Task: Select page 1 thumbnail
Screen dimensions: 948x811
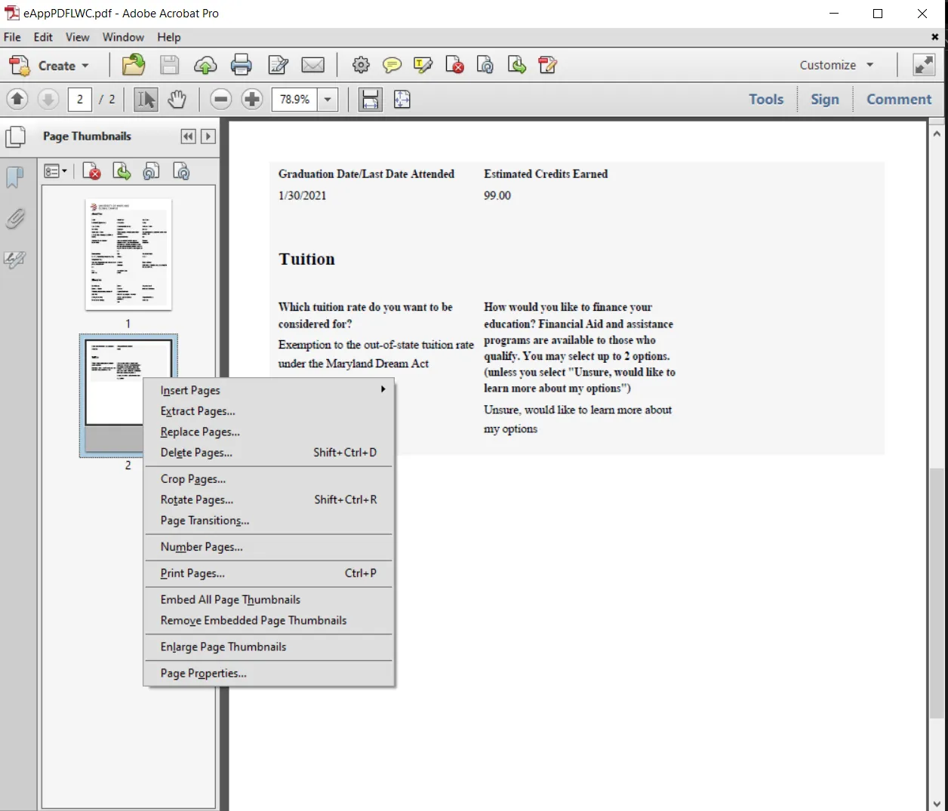Action: 128,254
